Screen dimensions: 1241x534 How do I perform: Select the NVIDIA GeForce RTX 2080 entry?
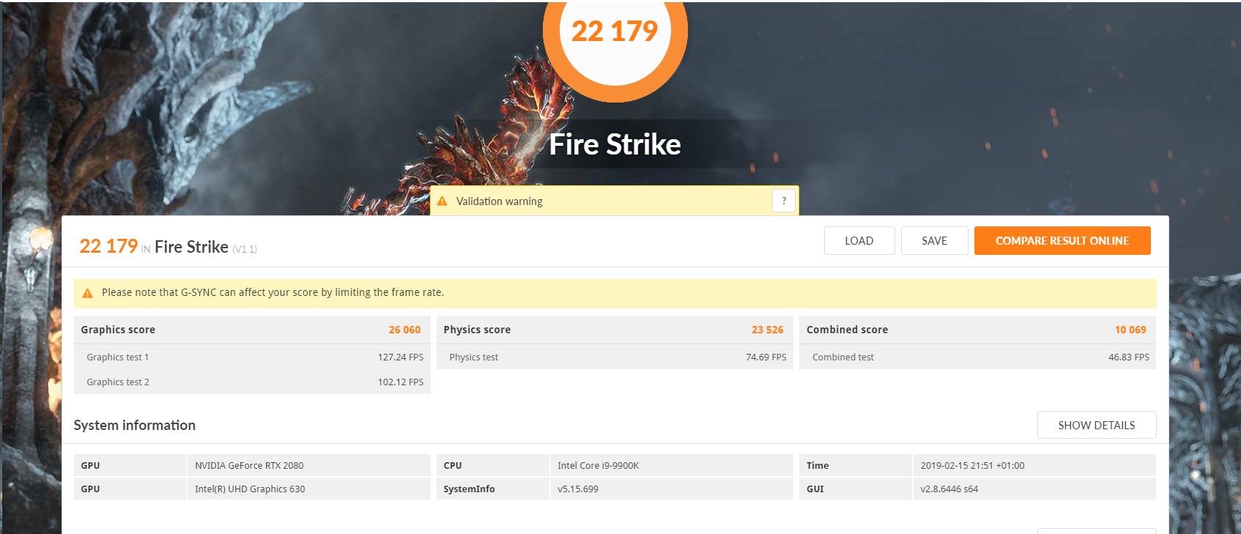tap(249, 466)
